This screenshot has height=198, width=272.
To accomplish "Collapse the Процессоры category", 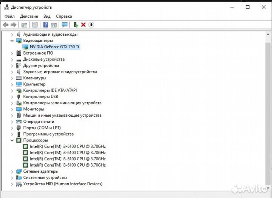I will [12, 140].
